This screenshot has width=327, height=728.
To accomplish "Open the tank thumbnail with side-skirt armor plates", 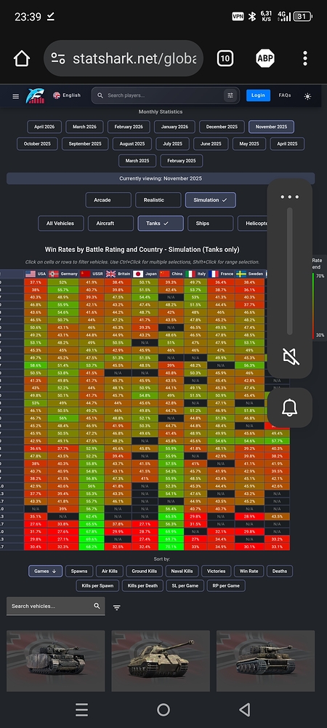I will 55,661.
